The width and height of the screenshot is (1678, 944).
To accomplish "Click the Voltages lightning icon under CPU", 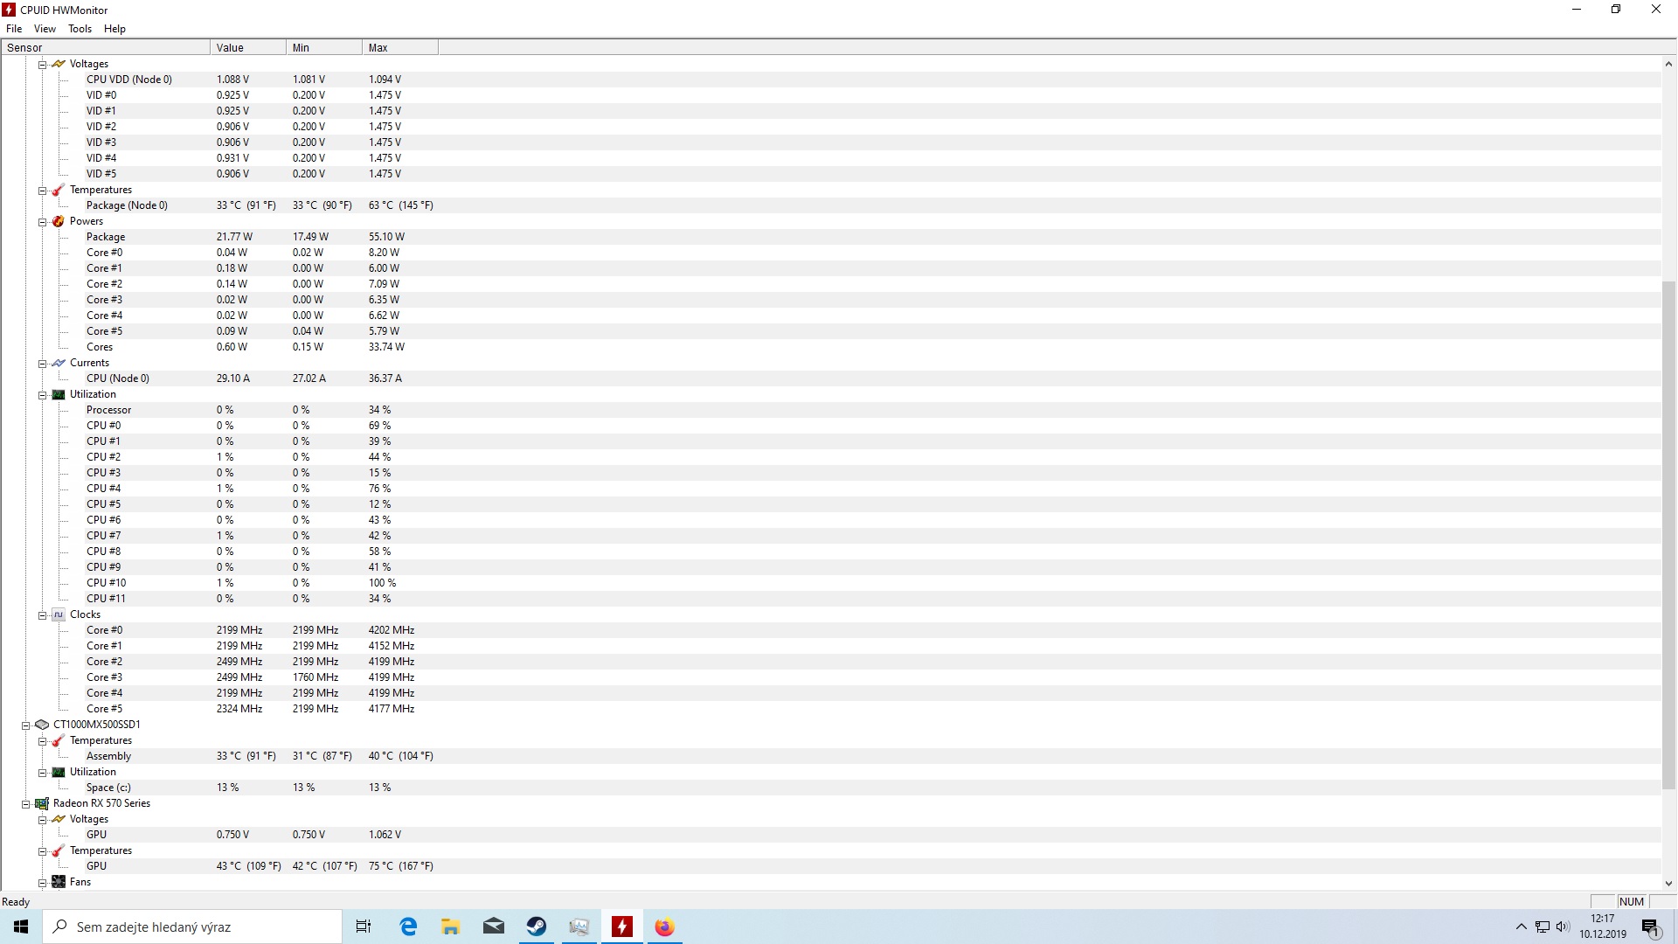I will pos(59,64).
